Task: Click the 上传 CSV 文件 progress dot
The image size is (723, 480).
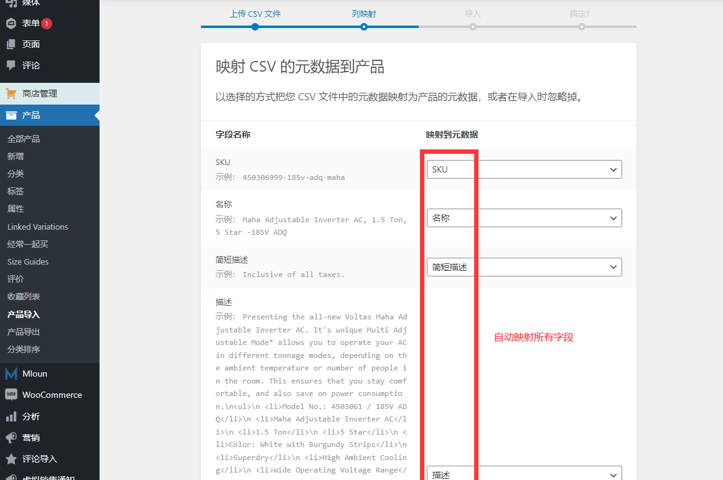Action: 255,27
